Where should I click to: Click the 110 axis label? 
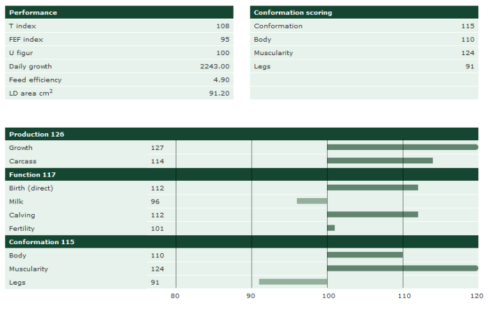point(403,296)
